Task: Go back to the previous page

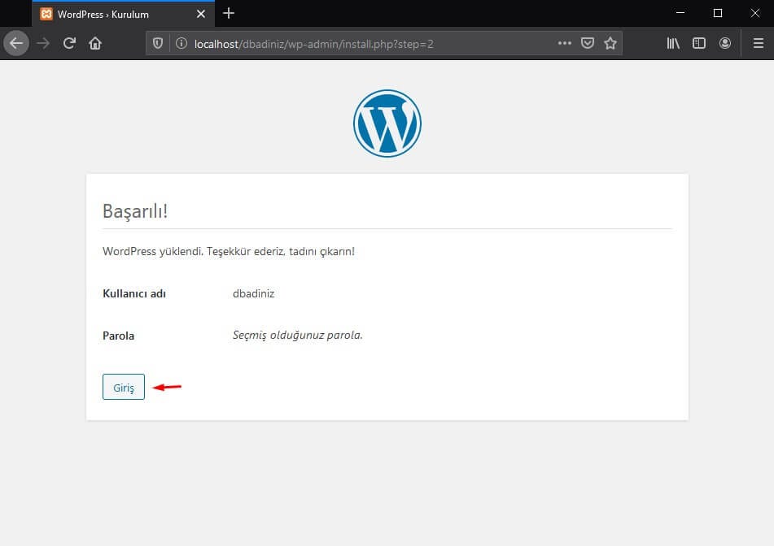Action: [16, 43]
